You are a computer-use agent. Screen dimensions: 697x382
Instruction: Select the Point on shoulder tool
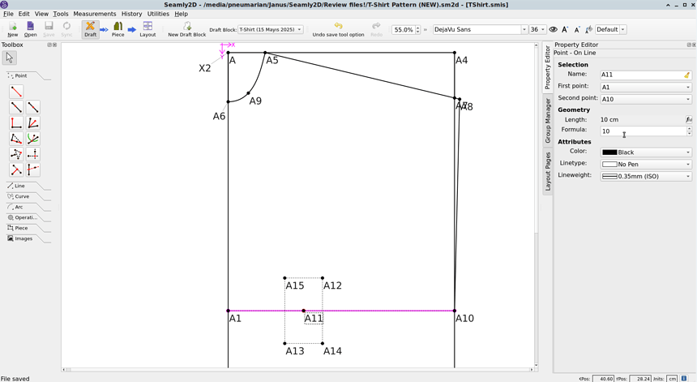pos(16,139)
